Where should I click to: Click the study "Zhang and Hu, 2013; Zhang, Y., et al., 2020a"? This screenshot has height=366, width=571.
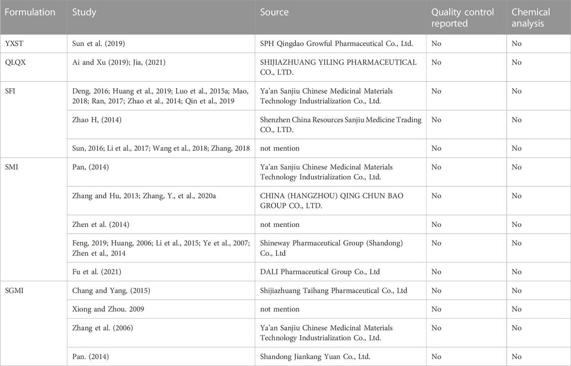pyautogui.click(x=144, y=196)
